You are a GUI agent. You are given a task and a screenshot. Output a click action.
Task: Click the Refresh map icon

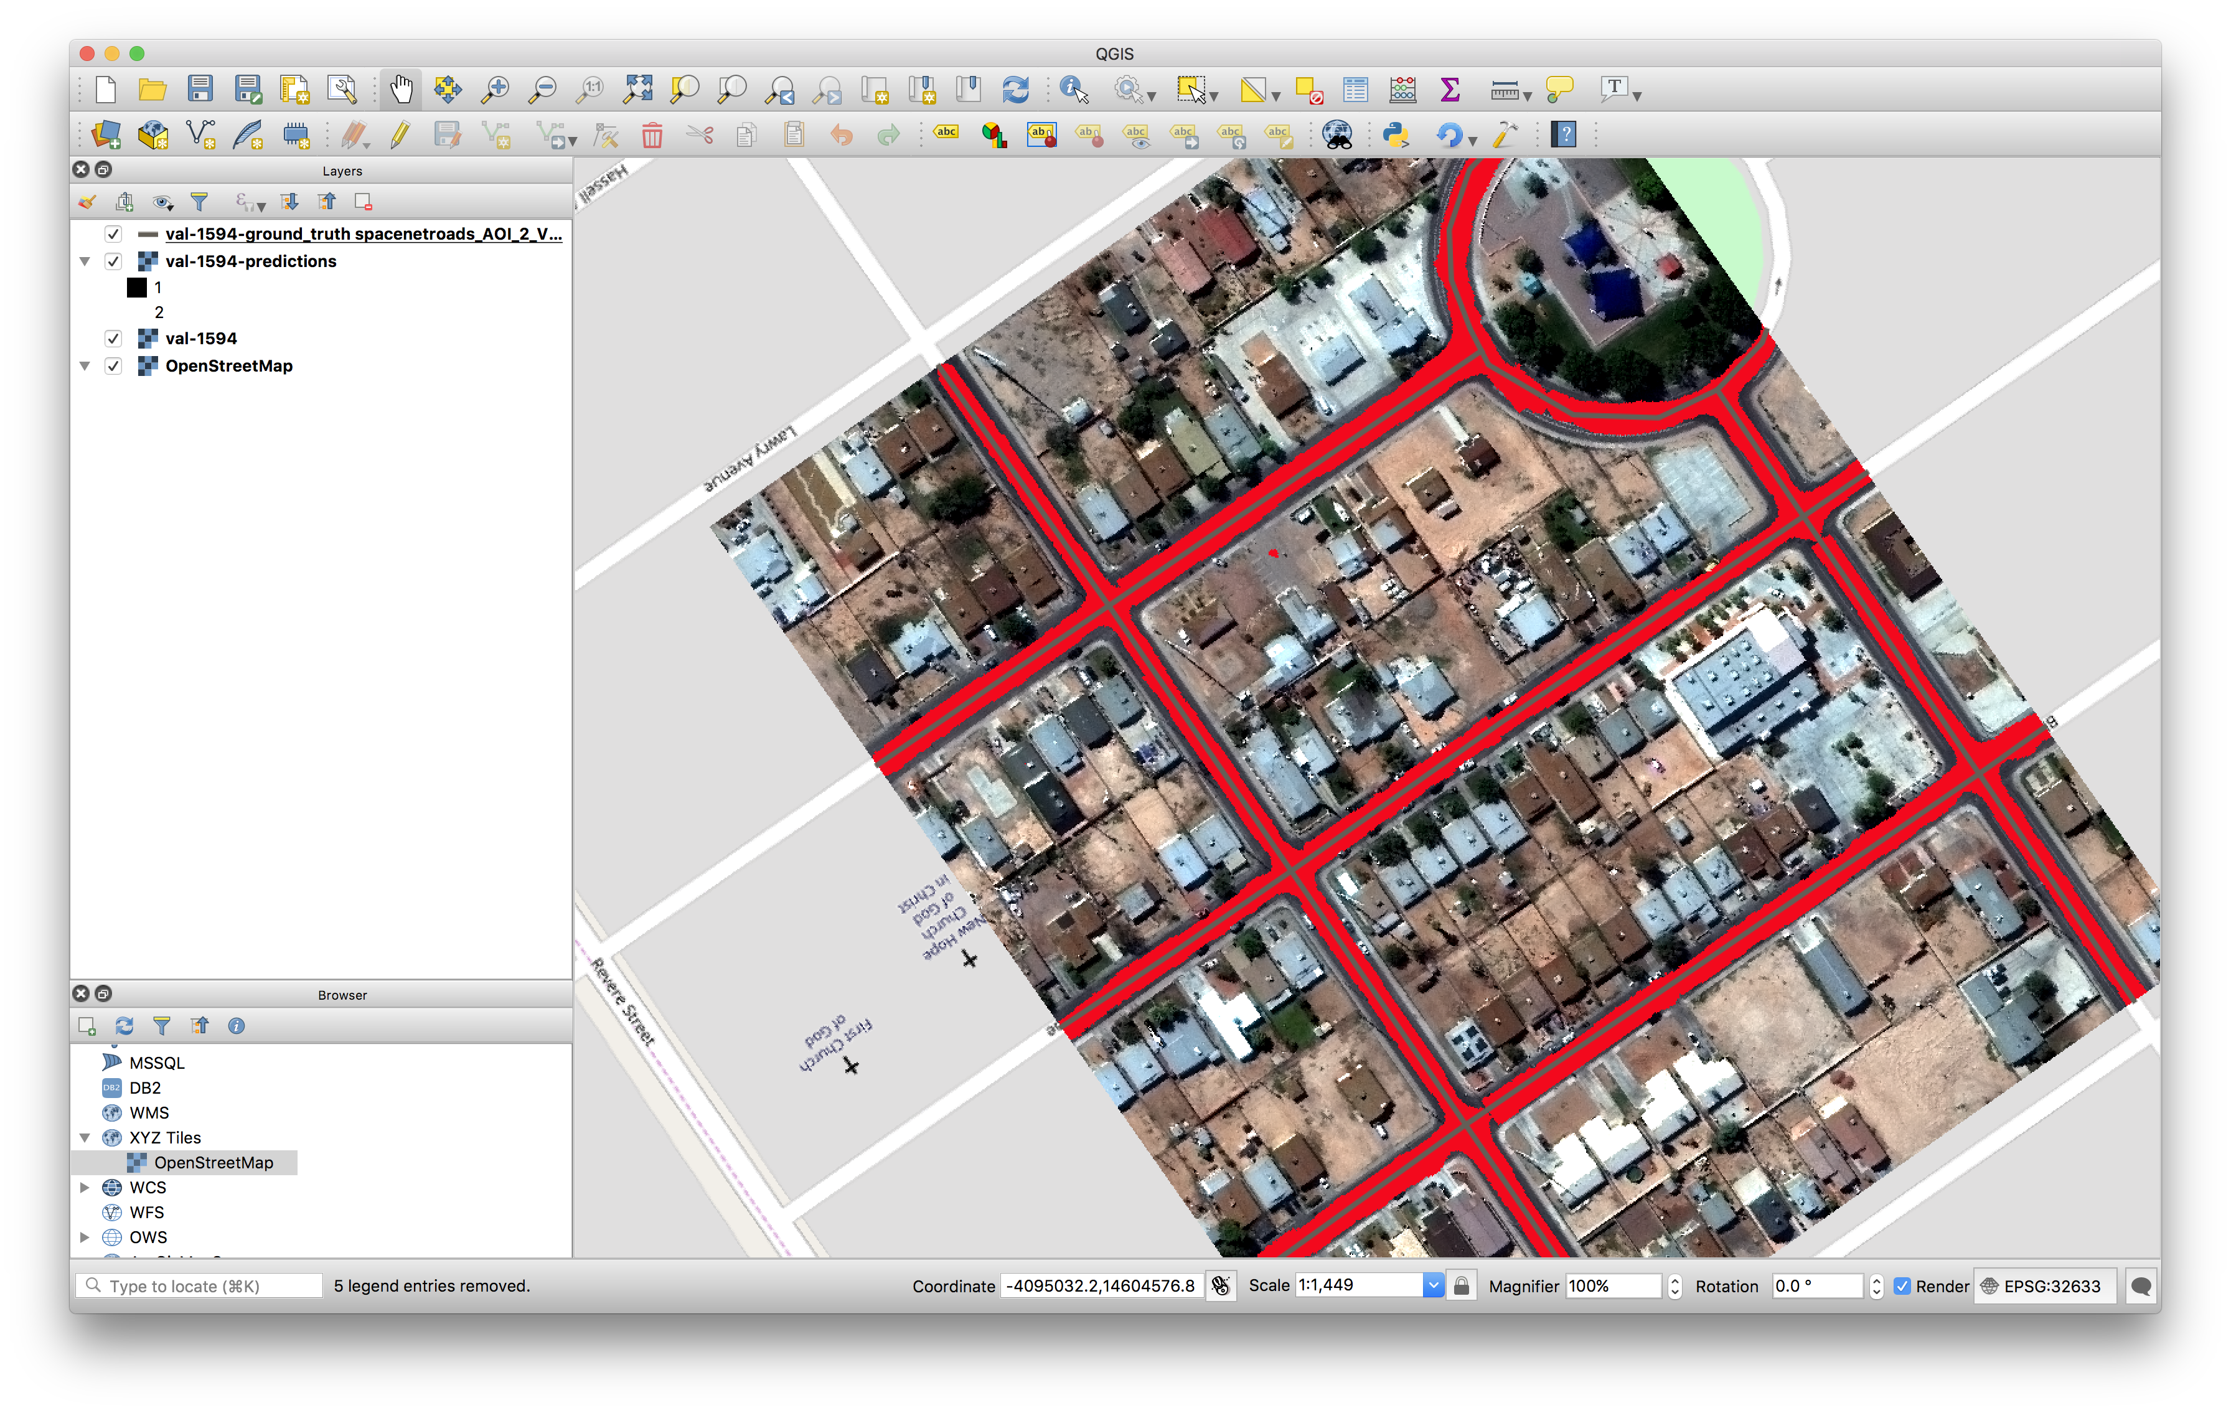click(x=1015, y=90)
